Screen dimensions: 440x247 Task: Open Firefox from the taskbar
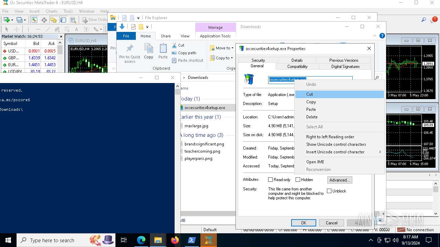coord(175,240)
